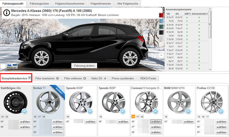Viewport: 229px width, 137px height.
Task: Select size 15 chip on Stahlfelgen card
Action: [x=2, y=117]
